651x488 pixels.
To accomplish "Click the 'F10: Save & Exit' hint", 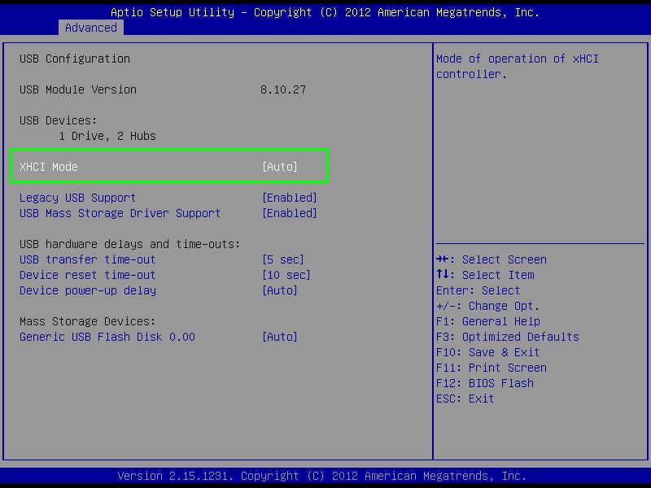I will [487, 352].
